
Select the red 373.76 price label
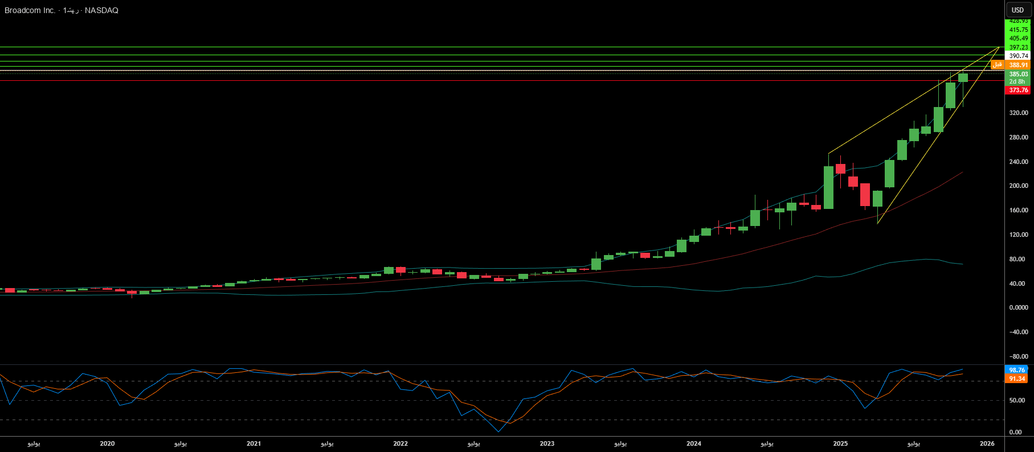point(1018,90)
